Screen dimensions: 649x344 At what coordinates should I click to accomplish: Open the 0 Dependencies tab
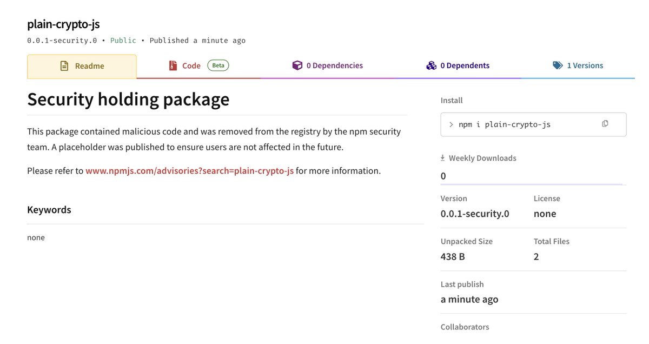[327, 66]
